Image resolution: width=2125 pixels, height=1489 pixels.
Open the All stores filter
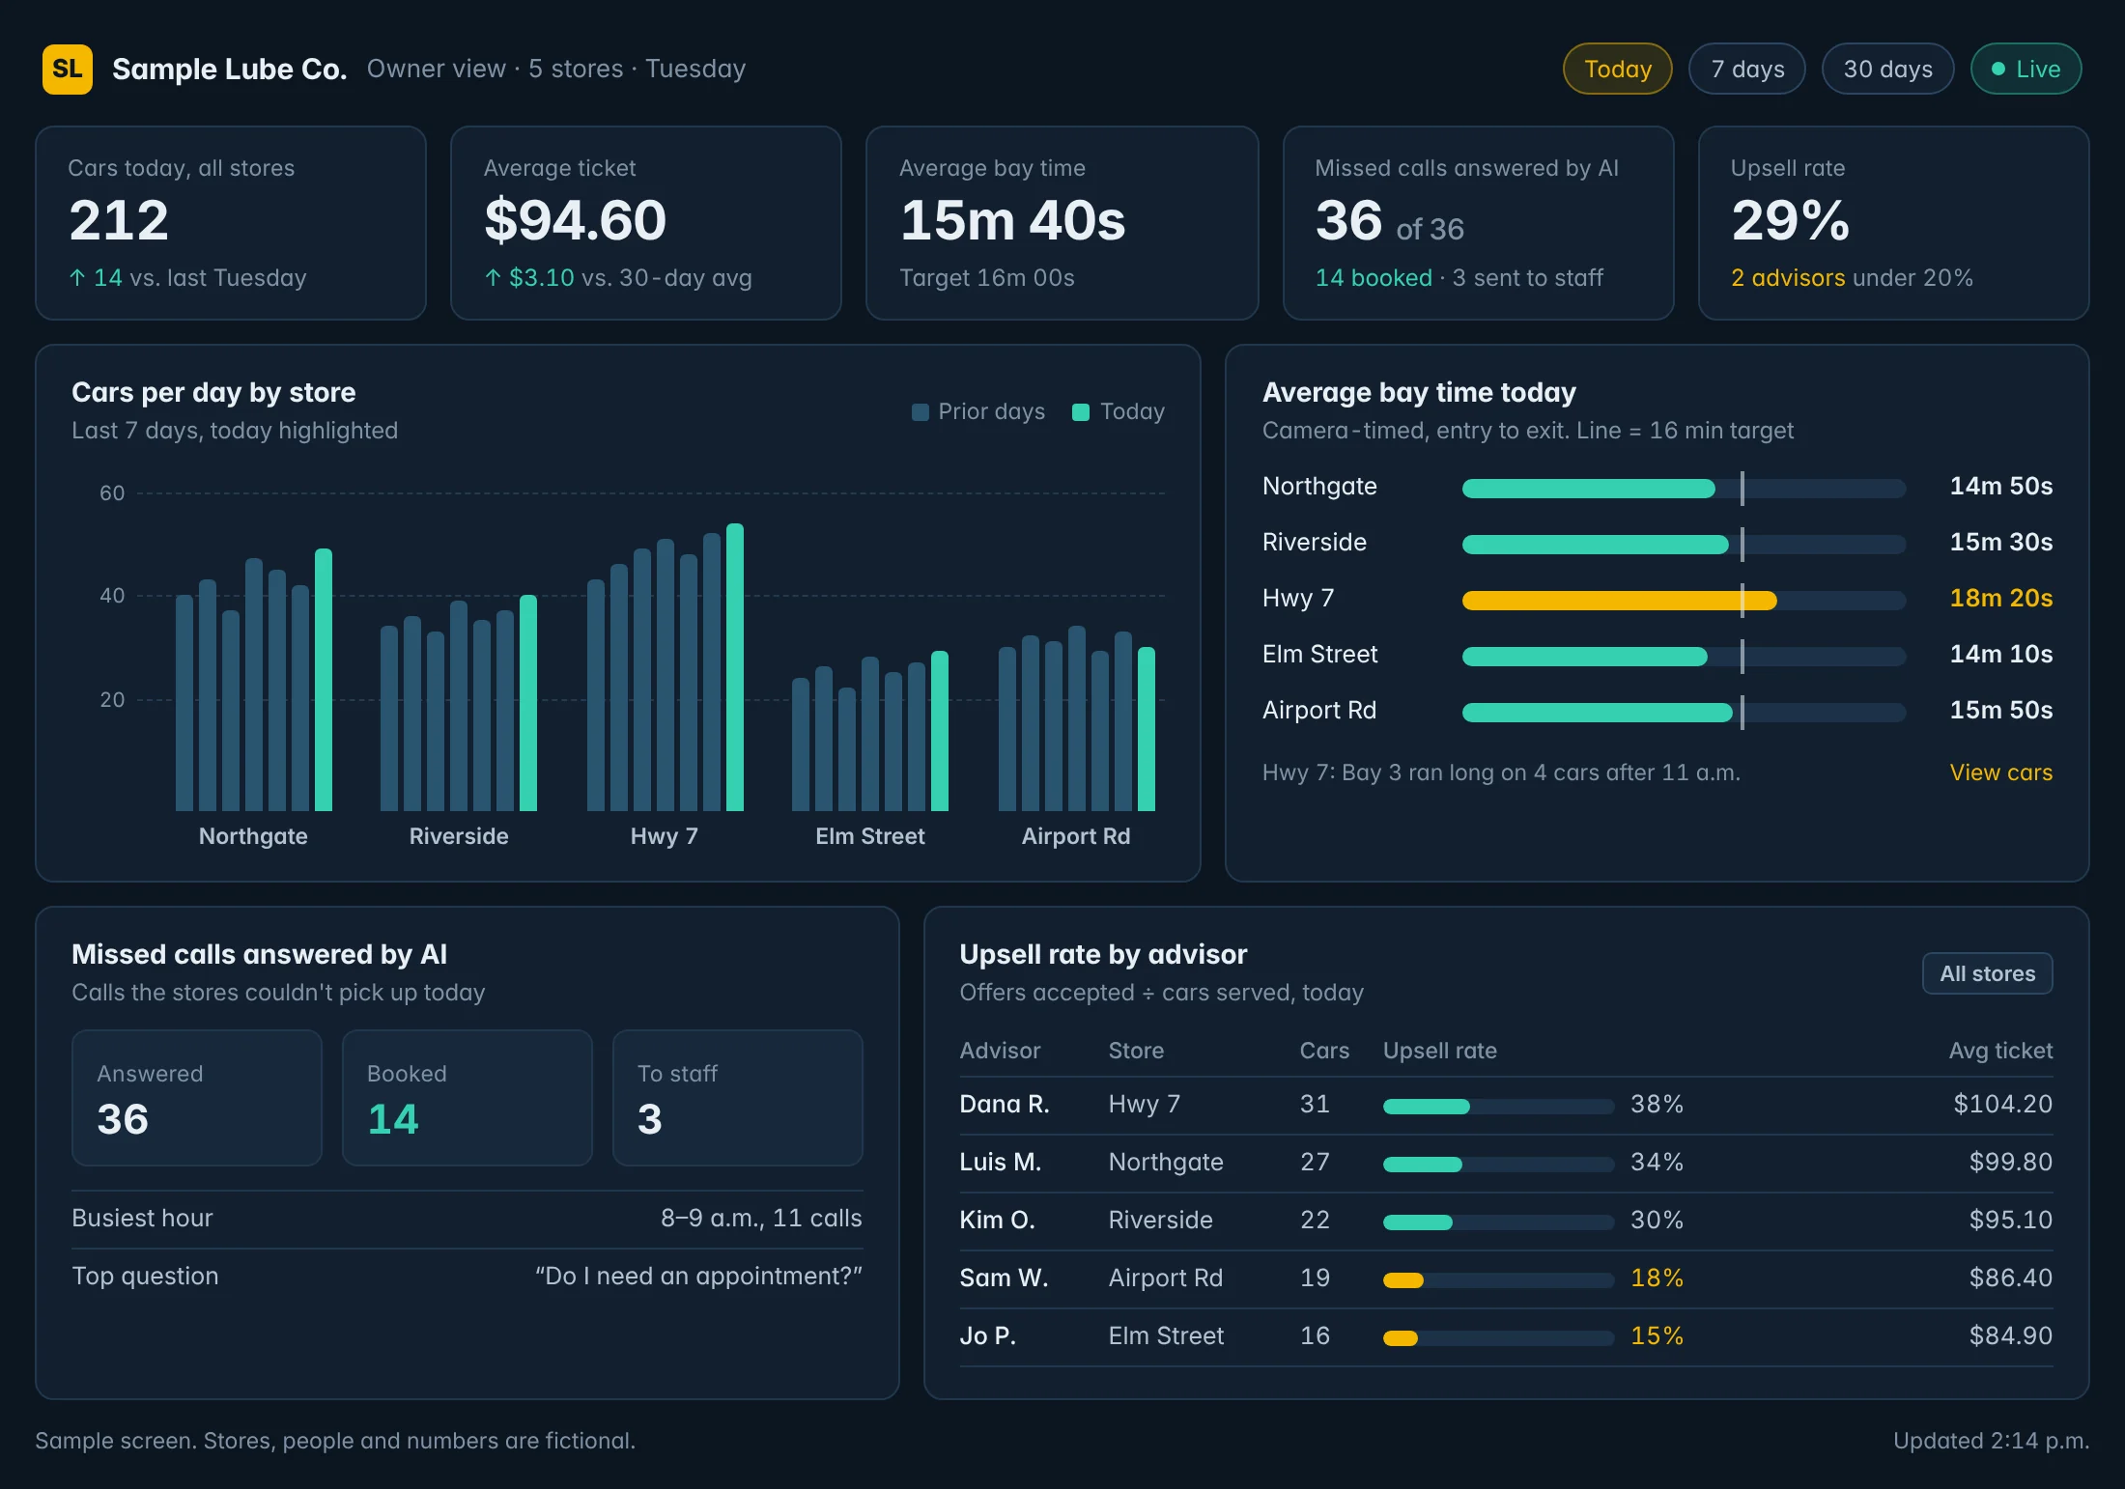coord(1988,973)
